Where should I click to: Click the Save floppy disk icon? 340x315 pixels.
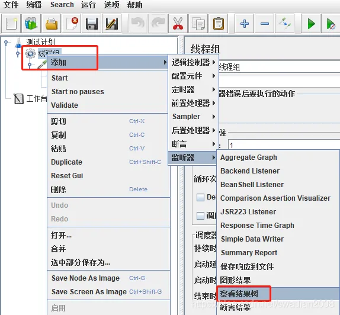tap(91, 24)
